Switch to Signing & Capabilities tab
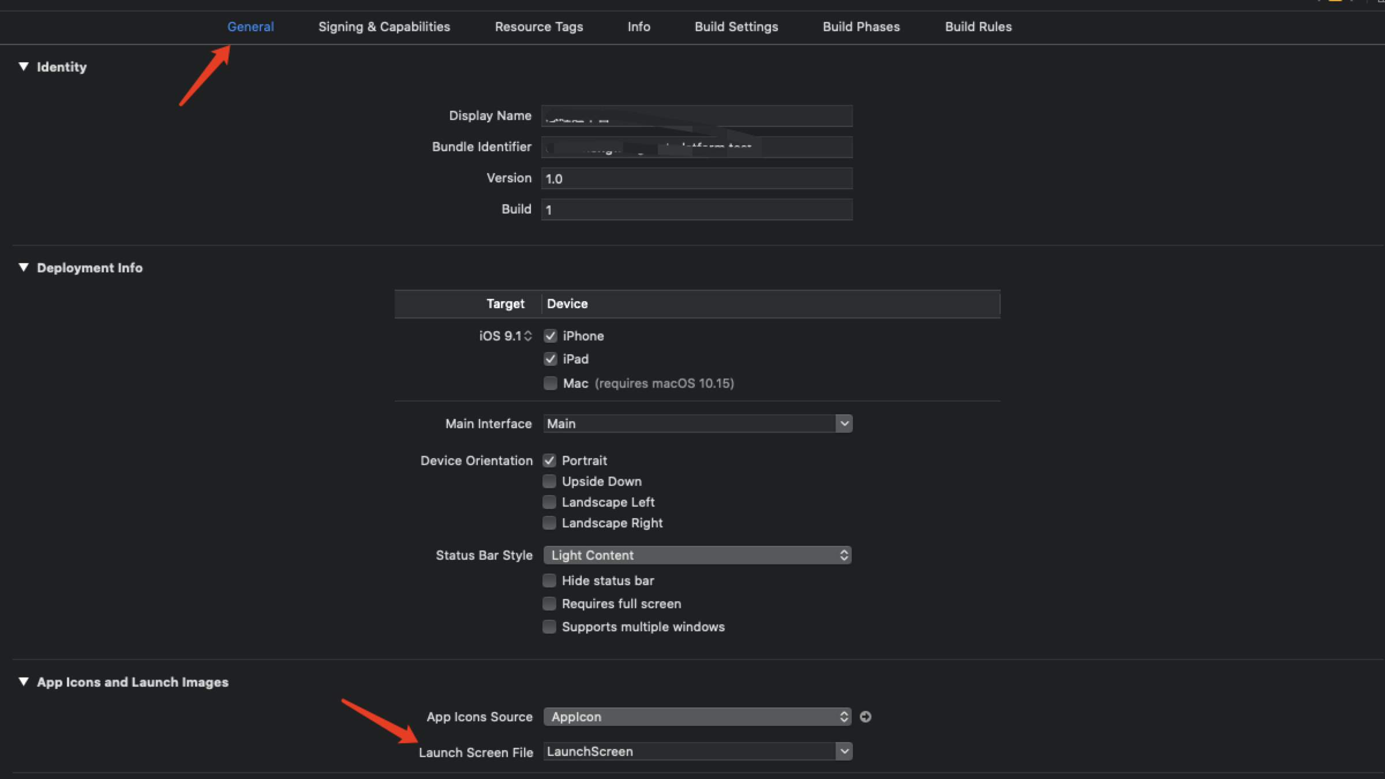Screen dimensions: 1385x779 (384, 27)
